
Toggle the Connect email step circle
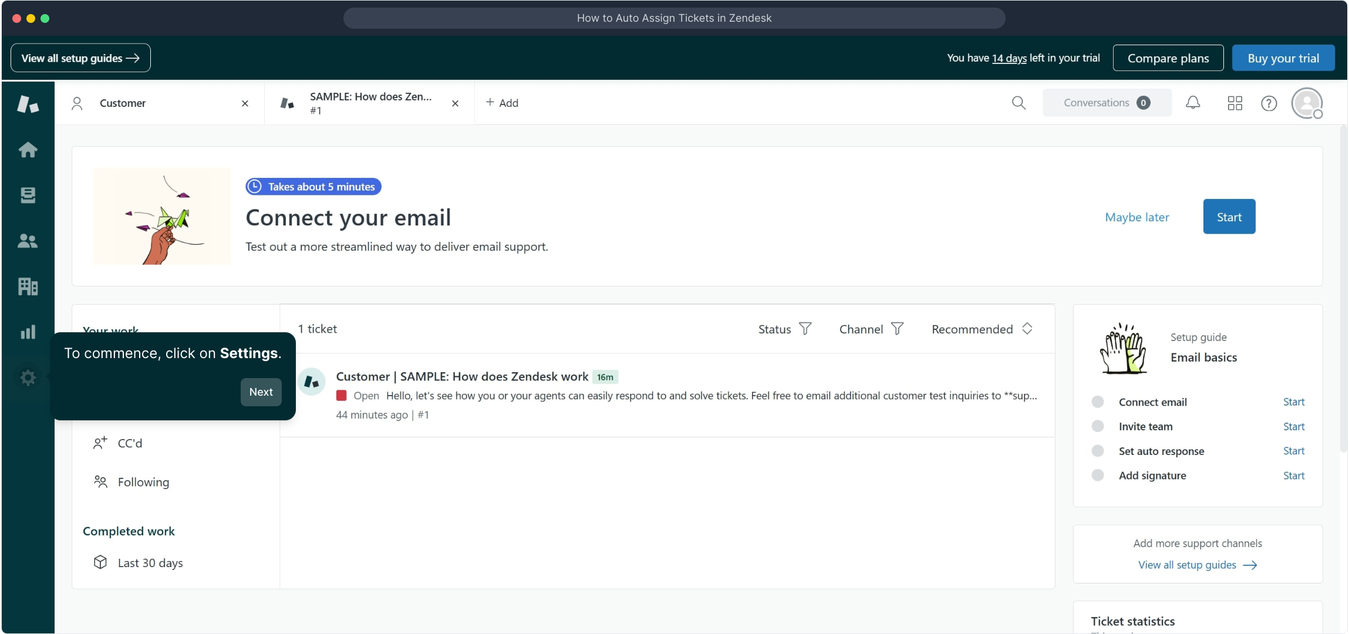[x=1097, y=402]
